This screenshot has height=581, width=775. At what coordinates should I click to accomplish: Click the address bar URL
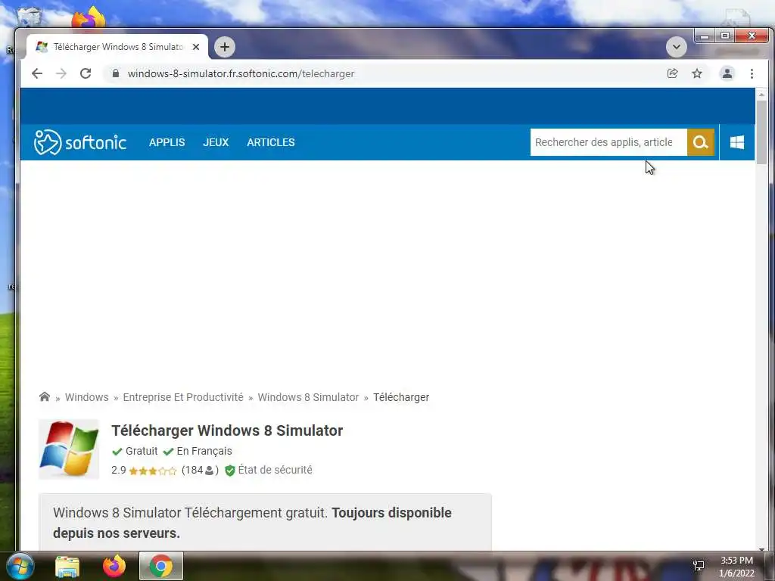(x=241, y=73)
